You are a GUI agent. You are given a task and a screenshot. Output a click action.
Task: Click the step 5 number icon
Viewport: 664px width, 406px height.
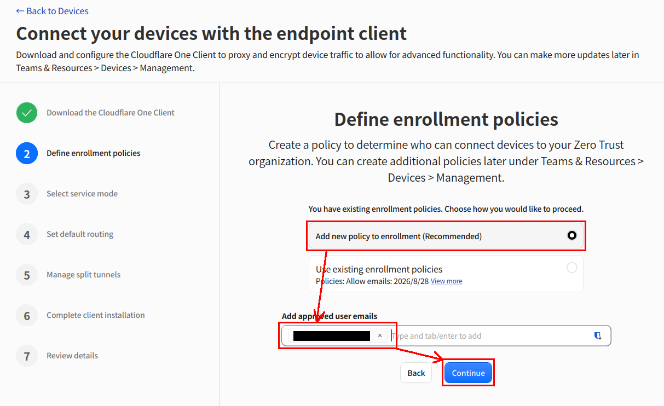pyautogui.click(x=27, y=275)
